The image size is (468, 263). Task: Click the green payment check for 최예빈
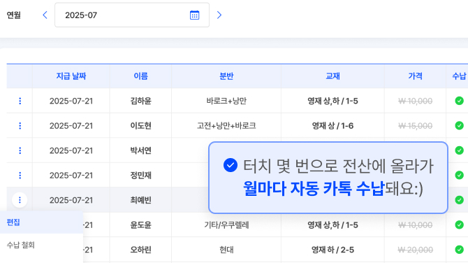[459, 200]
